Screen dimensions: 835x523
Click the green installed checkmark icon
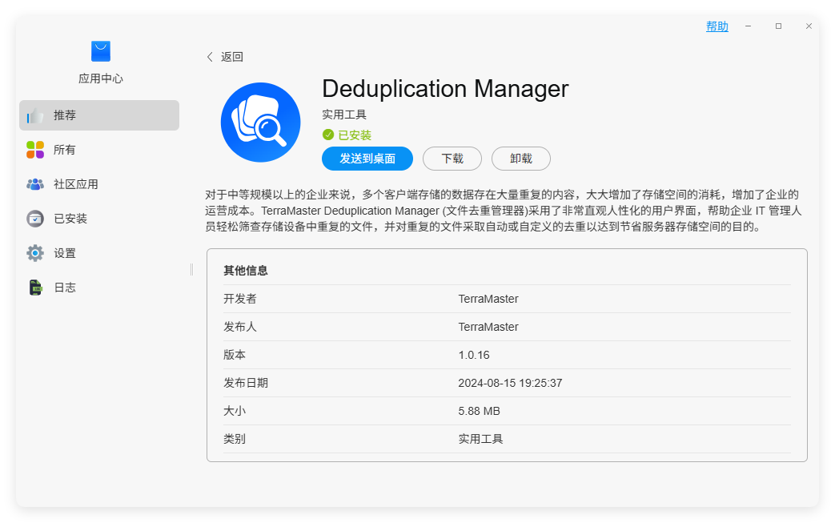tap(328, 135)
